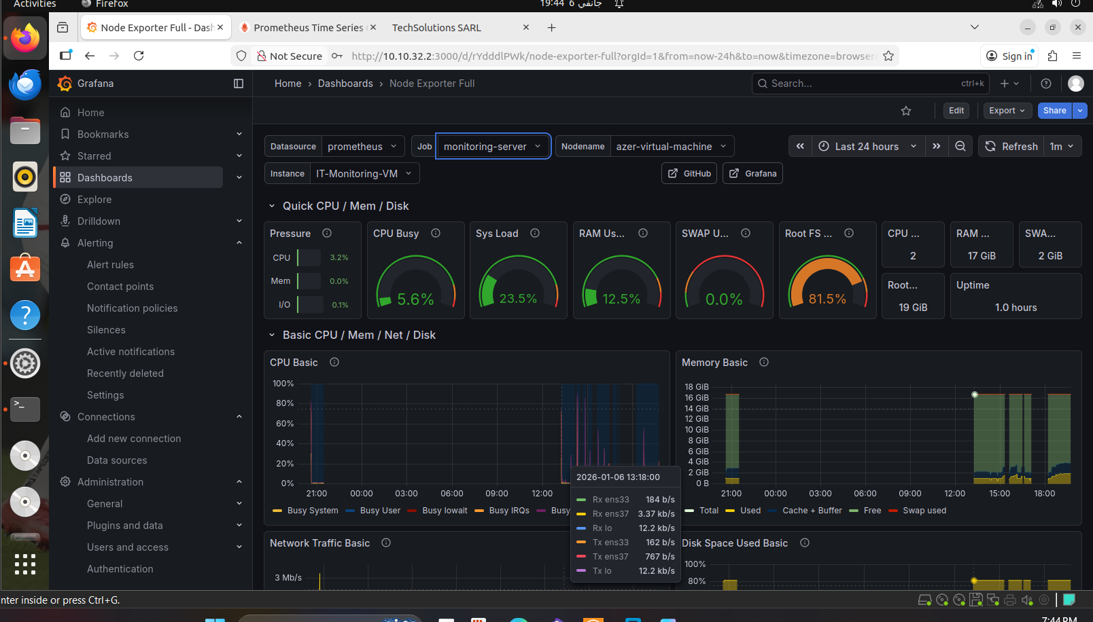This screenshot has width=1093, height=622.
Task: Show info icon of Disk Space Used Basic
Action: click(x=805, y=543)
